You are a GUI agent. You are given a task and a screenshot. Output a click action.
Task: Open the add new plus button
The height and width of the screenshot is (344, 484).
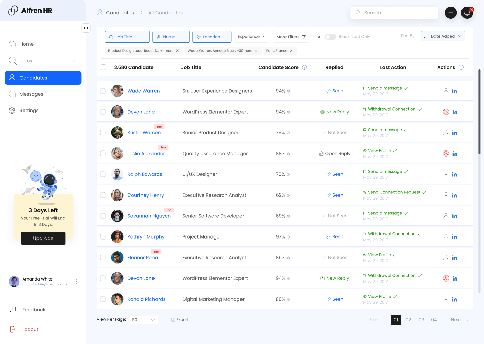[x=451, y=13]
